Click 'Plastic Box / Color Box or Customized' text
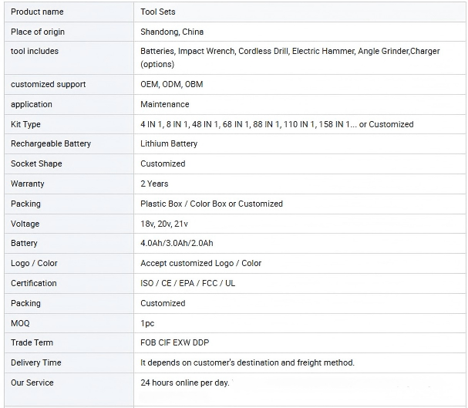Image resolution: width=468 pixels, height=408 pixels. [211, 204]
